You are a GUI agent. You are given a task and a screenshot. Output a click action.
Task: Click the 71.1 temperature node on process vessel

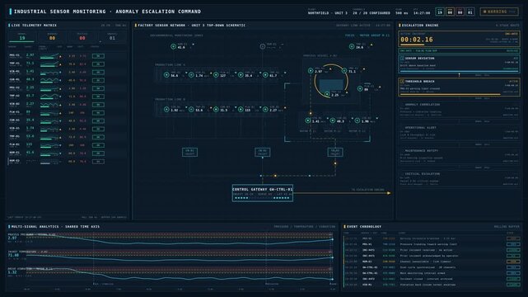344,71
